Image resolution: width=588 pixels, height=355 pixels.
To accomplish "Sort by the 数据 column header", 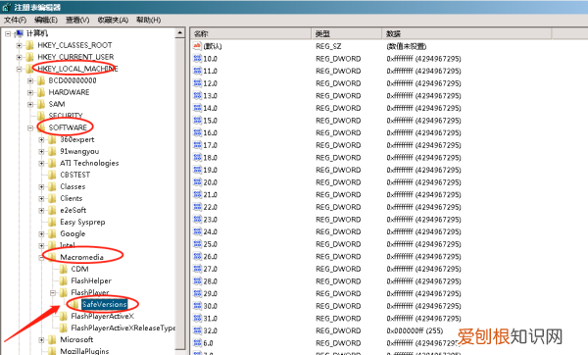I will 466,33.
